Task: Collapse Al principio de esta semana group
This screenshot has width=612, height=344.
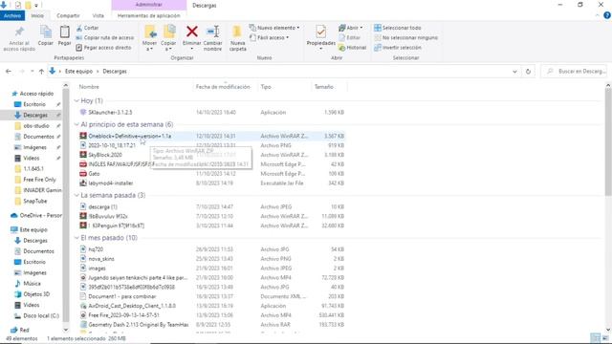Action: (x=76, y=124)
